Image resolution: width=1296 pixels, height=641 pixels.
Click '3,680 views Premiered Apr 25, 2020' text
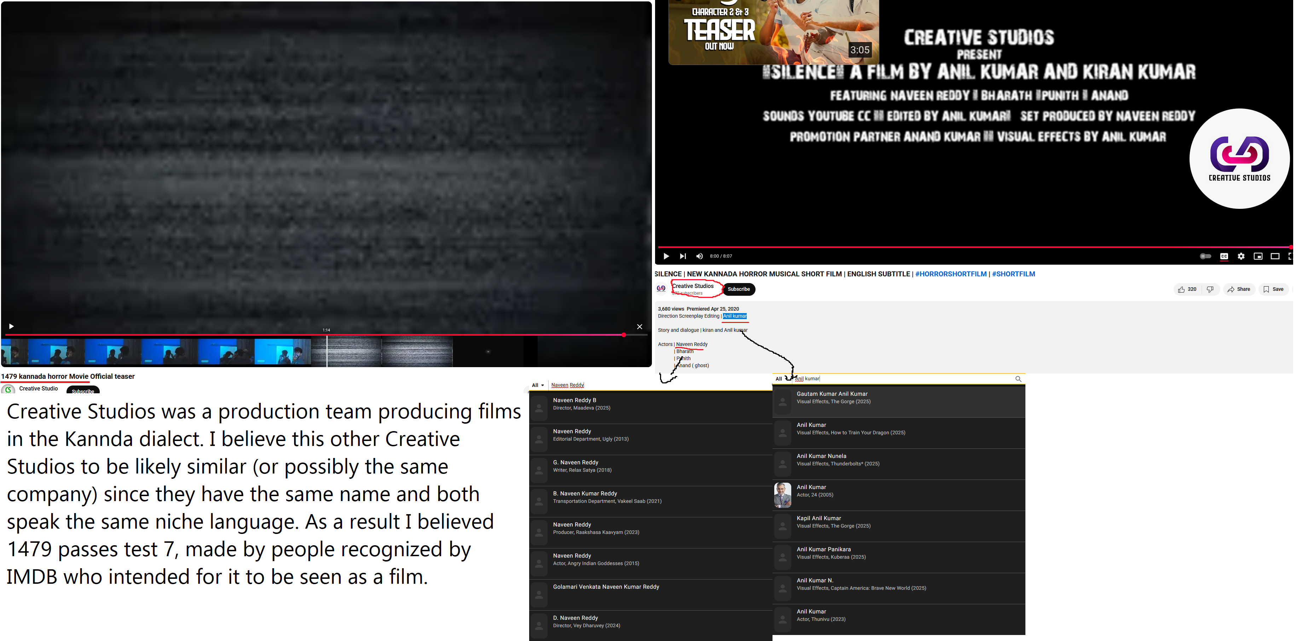pyautogui.click(x=698, y=309)
